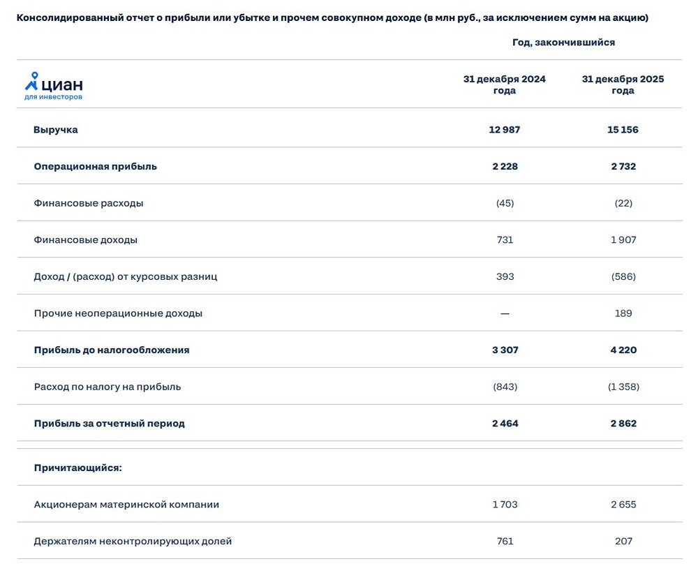
Task: Click 'Прибыль до налогообложения' row label
Action: coord(112,350)
